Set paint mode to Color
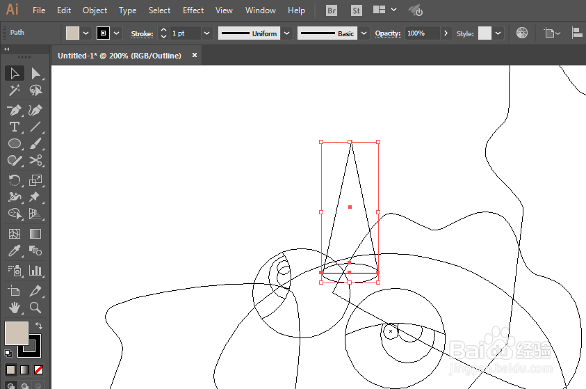586x389 pixels. click(x=11, y=370)
